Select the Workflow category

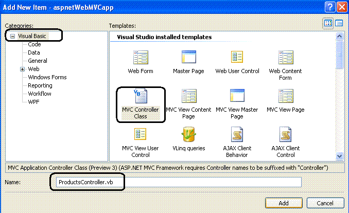[40, 94]
